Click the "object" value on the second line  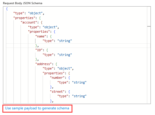[35, 13]
